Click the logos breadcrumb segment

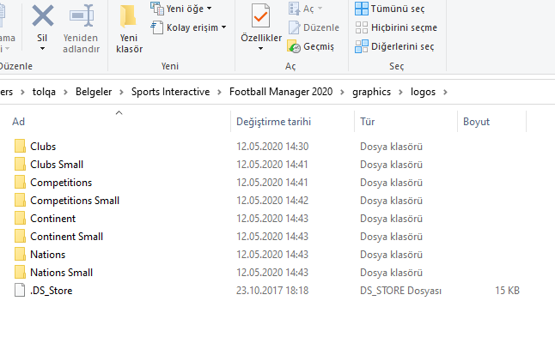pyautogui.click(x=423, y=92)
